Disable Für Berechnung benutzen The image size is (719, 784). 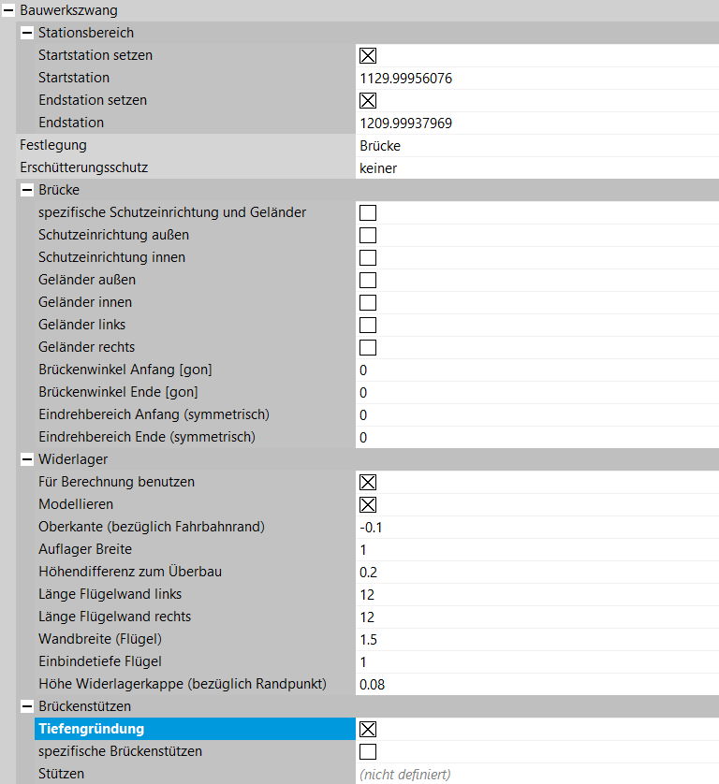[x=368, y=483]
